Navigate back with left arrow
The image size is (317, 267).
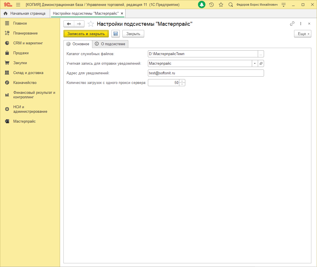pos(69,24)
